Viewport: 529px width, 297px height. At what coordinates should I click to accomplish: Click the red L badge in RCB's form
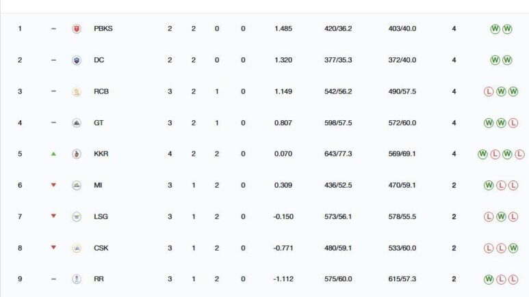489,91
